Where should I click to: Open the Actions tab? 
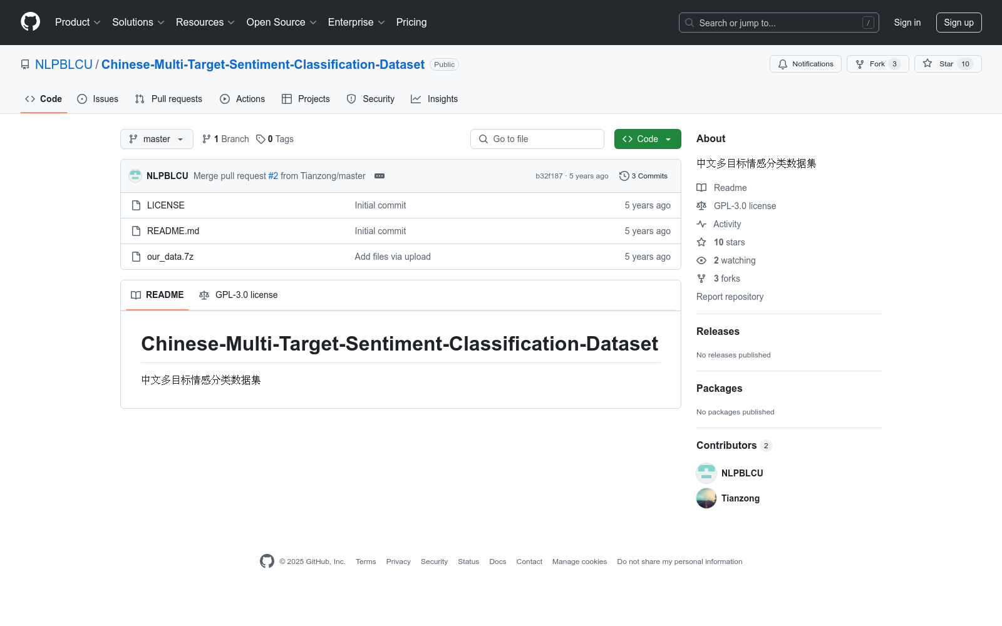point(242,99)
